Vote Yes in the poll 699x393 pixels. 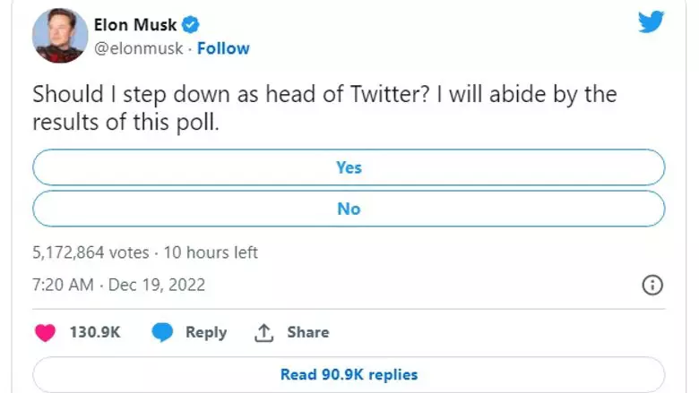(x=349, y=167)
